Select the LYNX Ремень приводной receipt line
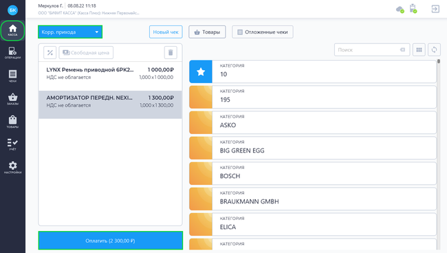Viewport: 447px width, 253px height. coord(110,74)
